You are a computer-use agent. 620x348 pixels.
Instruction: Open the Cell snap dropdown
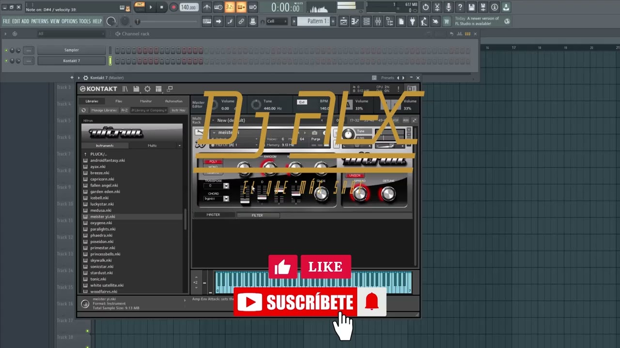point(277,21)
